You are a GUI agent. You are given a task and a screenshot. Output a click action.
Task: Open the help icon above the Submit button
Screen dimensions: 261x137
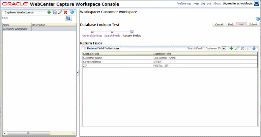point(258,19)
